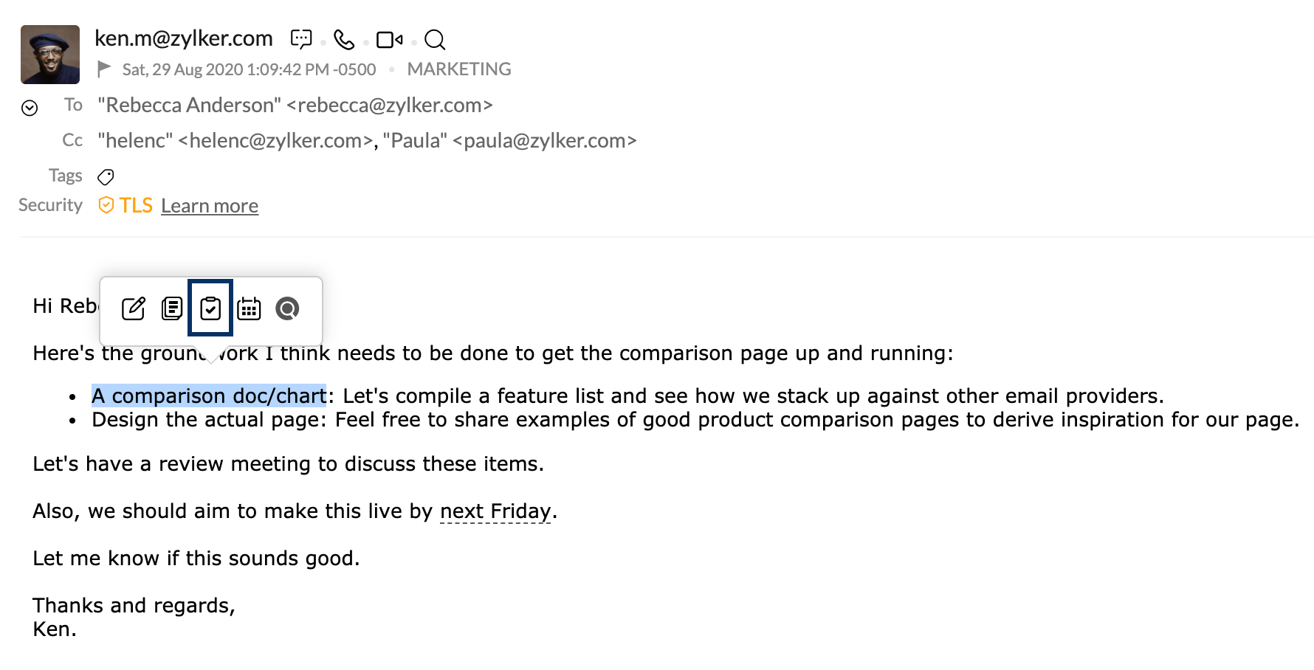The height and width of the screenshot is (670, 1314).
Task: Click the tag icon in Tags row
Action: click(106, 177)
